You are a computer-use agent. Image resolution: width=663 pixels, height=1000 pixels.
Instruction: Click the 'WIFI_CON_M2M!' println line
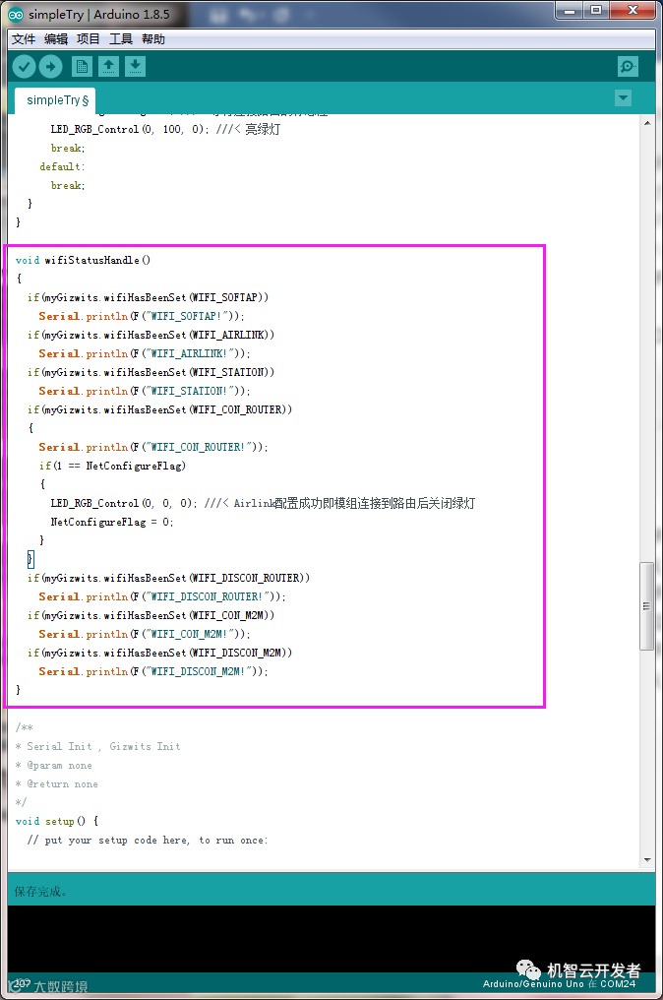point(144,634)
